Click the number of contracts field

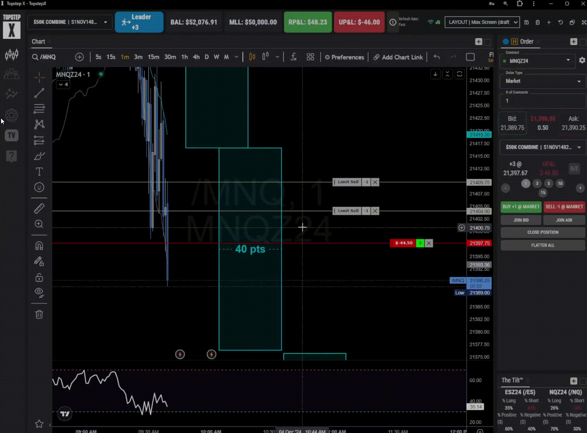(543, 101)
